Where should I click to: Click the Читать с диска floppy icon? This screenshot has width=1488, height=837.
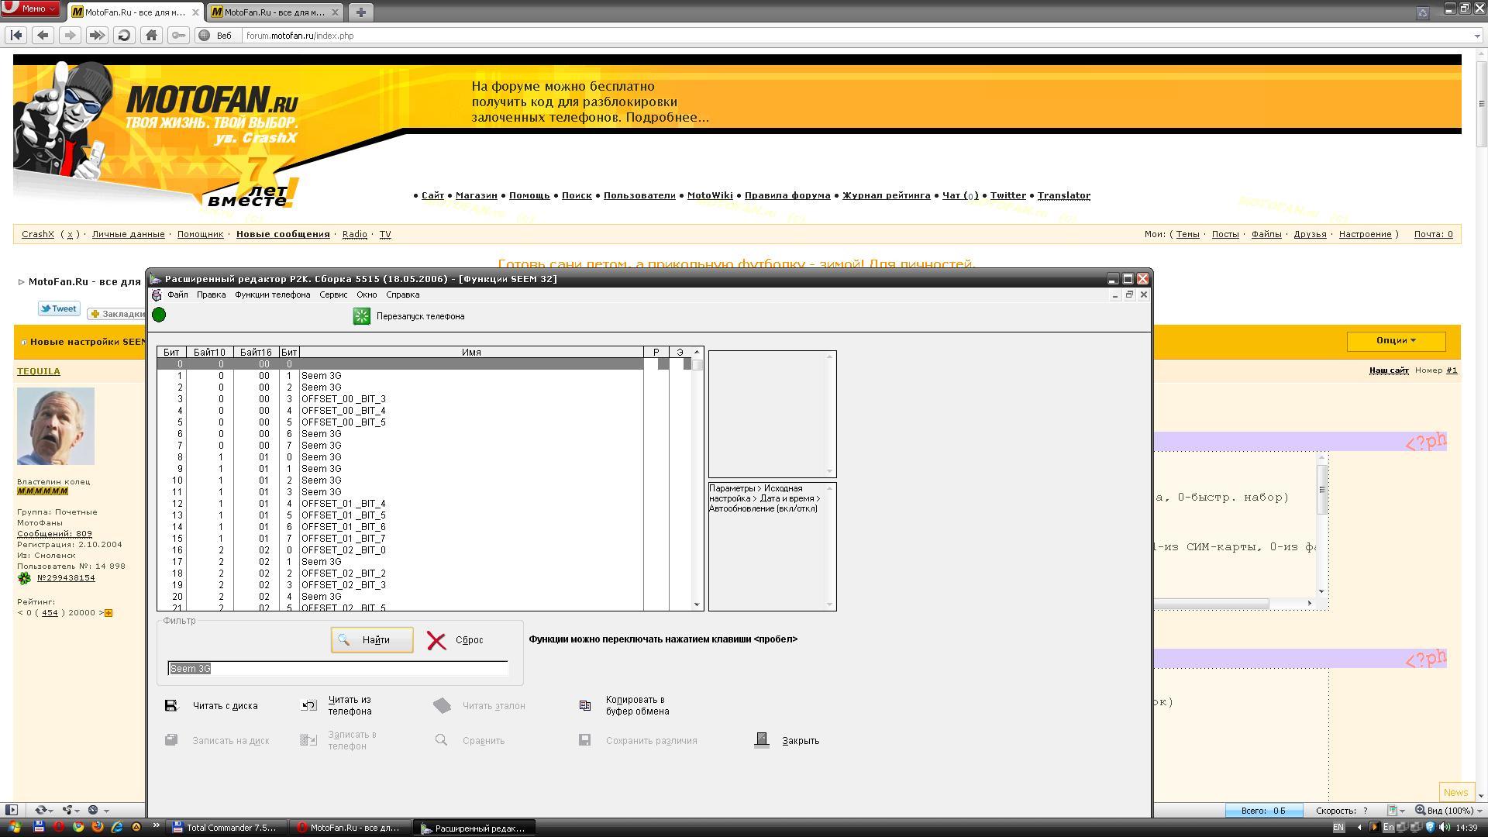(171, 706)
